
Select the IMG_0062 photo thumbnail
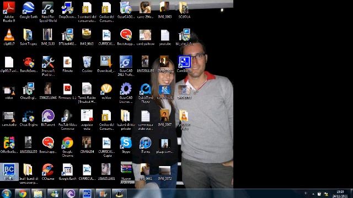click(x=146, y=172)
